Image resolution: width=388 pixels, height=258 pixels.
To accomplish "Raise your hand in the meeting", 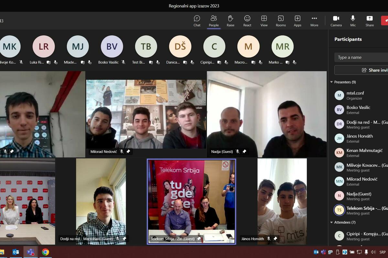I will coord(231,21).
